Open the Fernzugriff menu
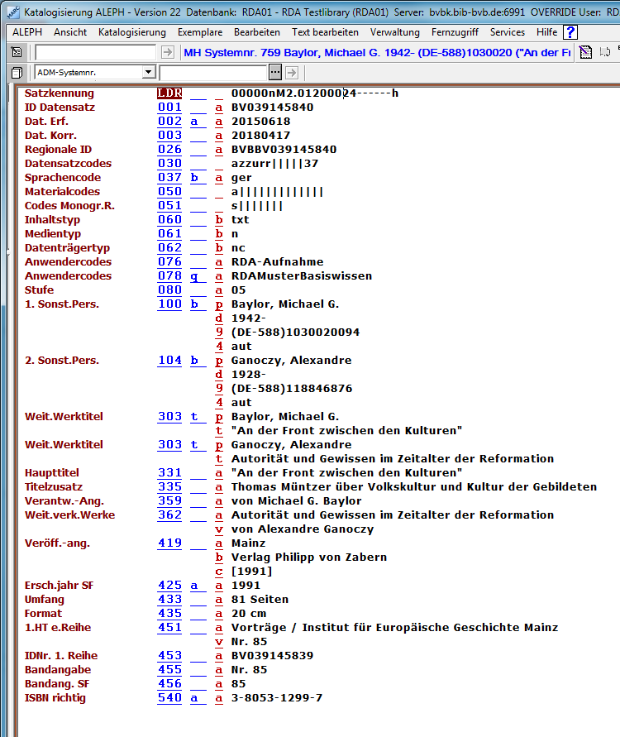The height and width of the screenshot is (737, 620). pyautogui.click(x=455, y=32)
